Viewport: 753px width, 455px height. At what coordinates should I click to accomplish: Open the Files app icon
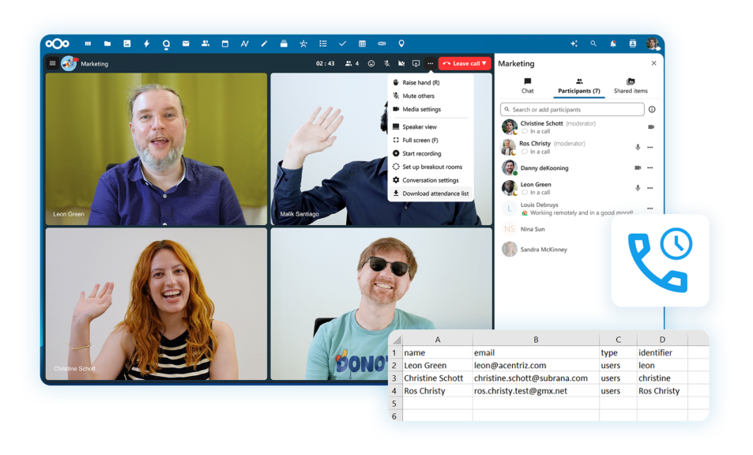tap(107, 43)
